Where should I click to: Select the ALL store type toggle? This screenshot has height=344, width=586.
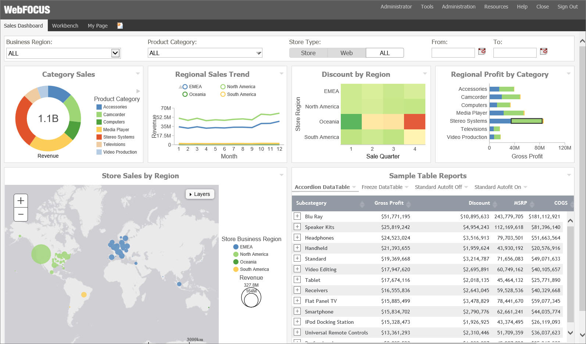[385, 53]
